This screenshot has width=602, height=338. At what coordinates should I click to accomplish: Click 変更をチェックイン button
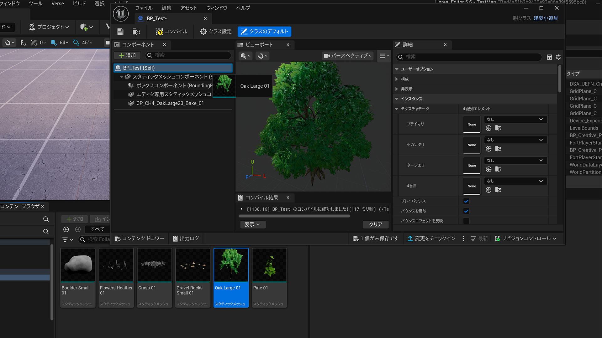[x=431, y=238]
